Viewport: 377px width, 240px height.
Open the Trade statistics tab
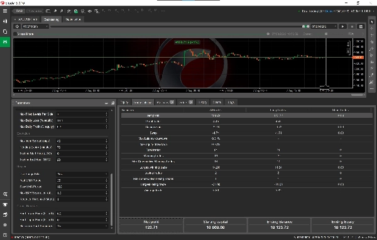(143, 102)
